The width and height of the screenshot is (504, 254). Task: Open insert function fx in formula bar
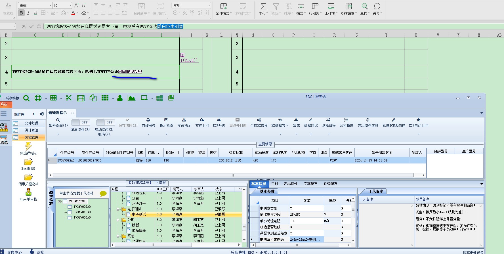tap(39, 26)
